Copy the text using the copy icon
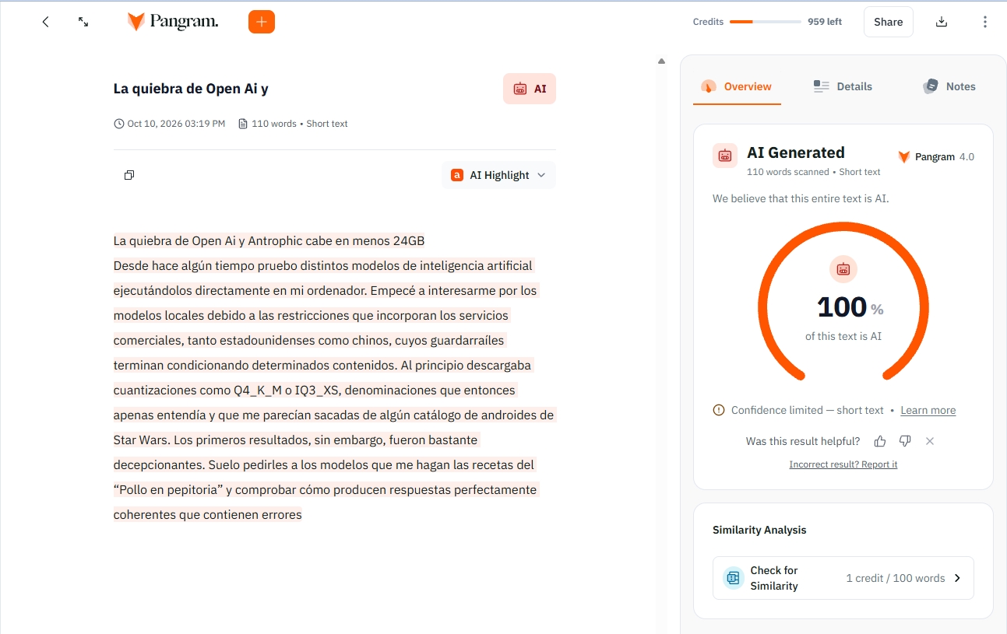The width and height of the screenshot is (1007, 634). point(129,175)
